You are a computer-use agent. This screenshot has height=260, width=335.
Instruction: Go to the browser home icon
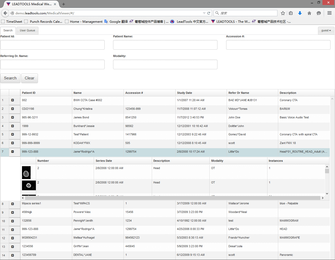309,13
